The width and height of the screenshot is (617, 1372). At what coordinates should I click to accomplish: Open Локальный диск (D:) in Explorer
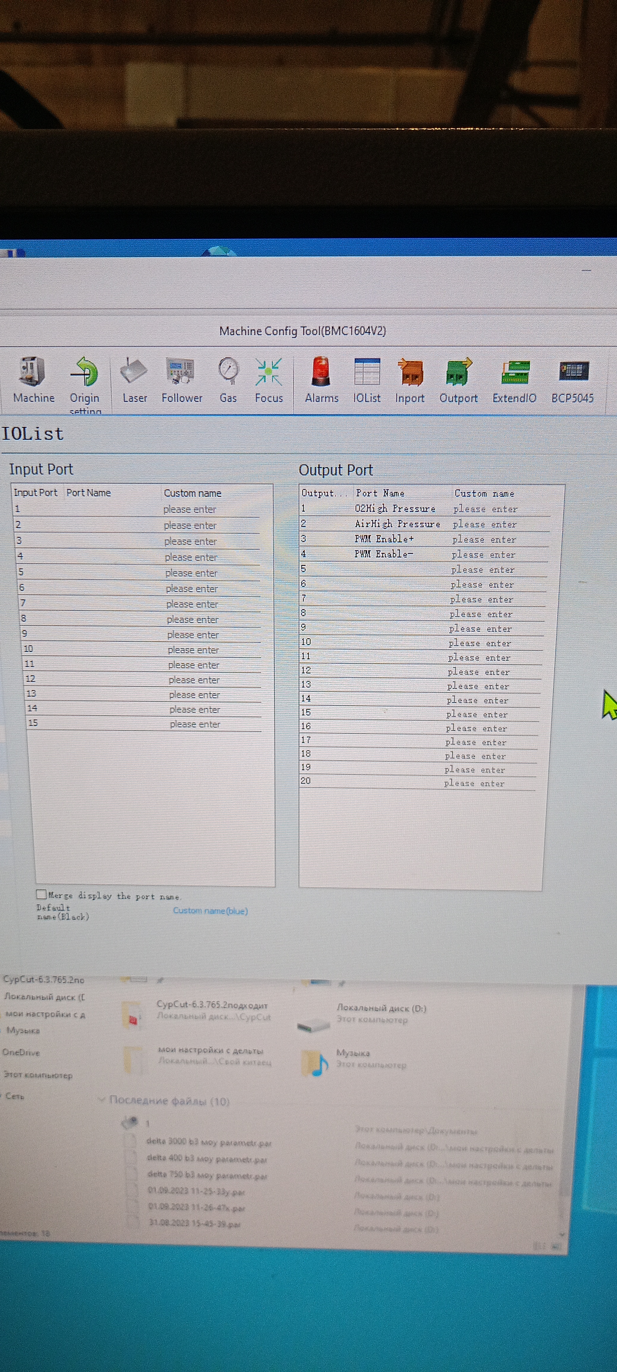click(x=381, y=1008)
